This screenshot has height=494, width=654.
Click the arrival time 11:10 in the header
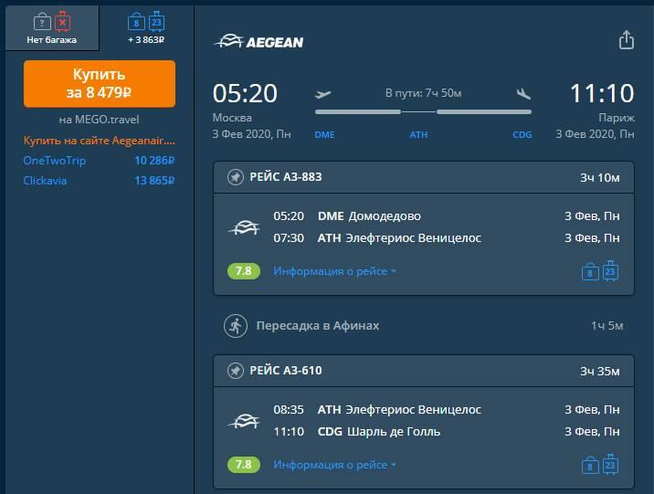coord(602,93)
